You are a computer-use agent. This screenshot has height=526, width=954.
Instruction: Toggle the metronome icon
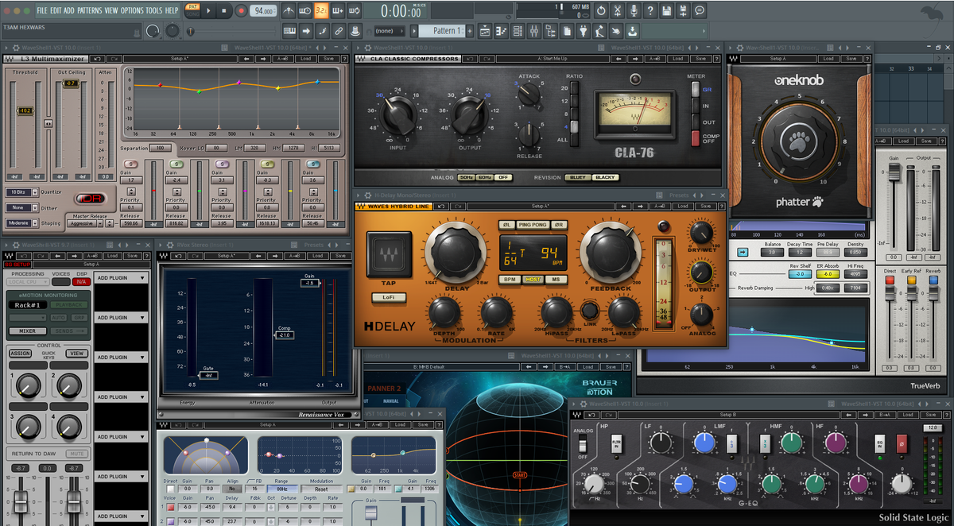pos(289,10)
